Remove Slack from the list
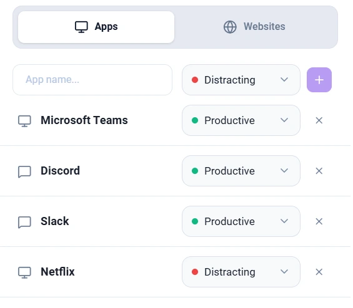This screenshot has width=353, height=308. click(319, 221)
